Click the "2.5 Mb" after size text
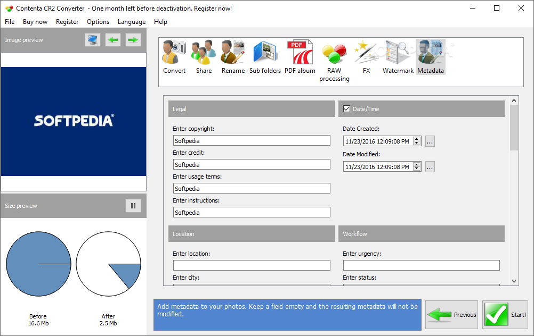The image size is (534, 336). pyautogui.click(x=108, y=323)
